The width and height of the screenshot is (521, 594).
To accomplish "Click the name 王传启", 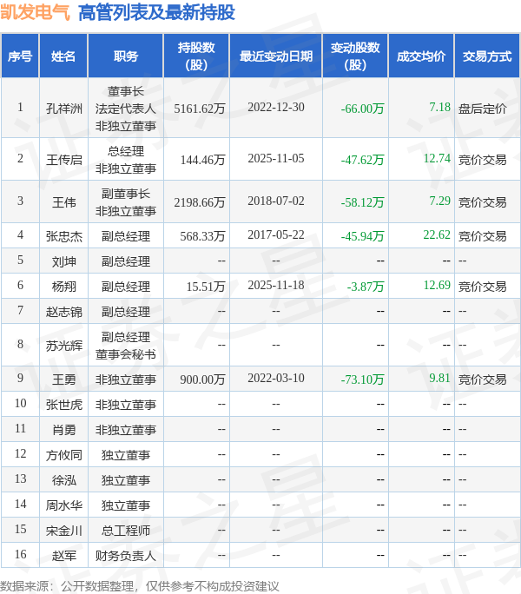I will pos(63,160).
